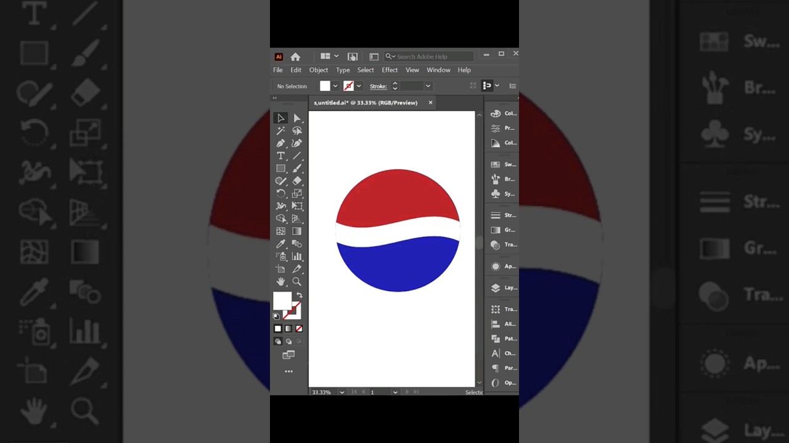
Task: Open the Object menu
Action: (319, 70)
